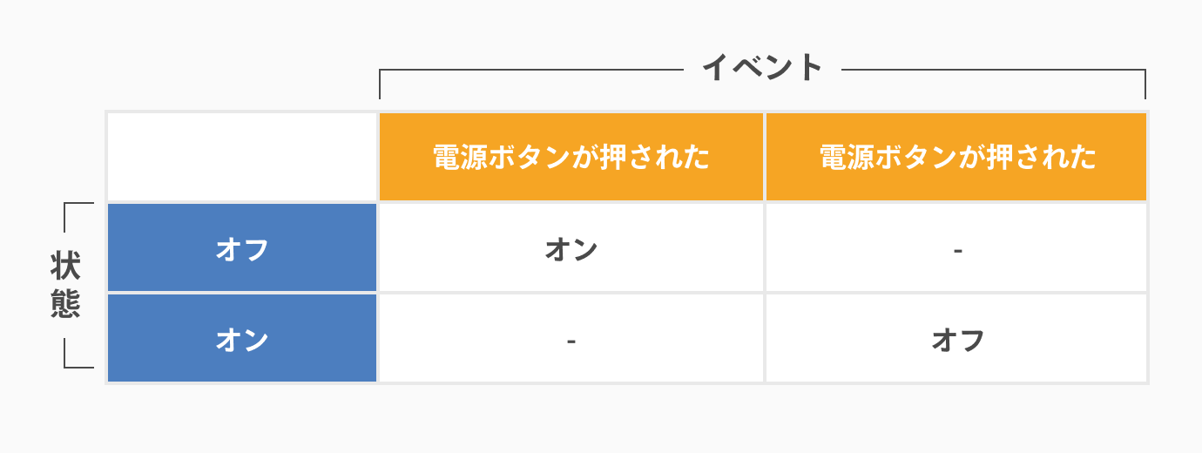Select the first orange 電源ボタンが押された header
The height and width of the screenshot is (453, 1202).
click(x=571, y=157)
